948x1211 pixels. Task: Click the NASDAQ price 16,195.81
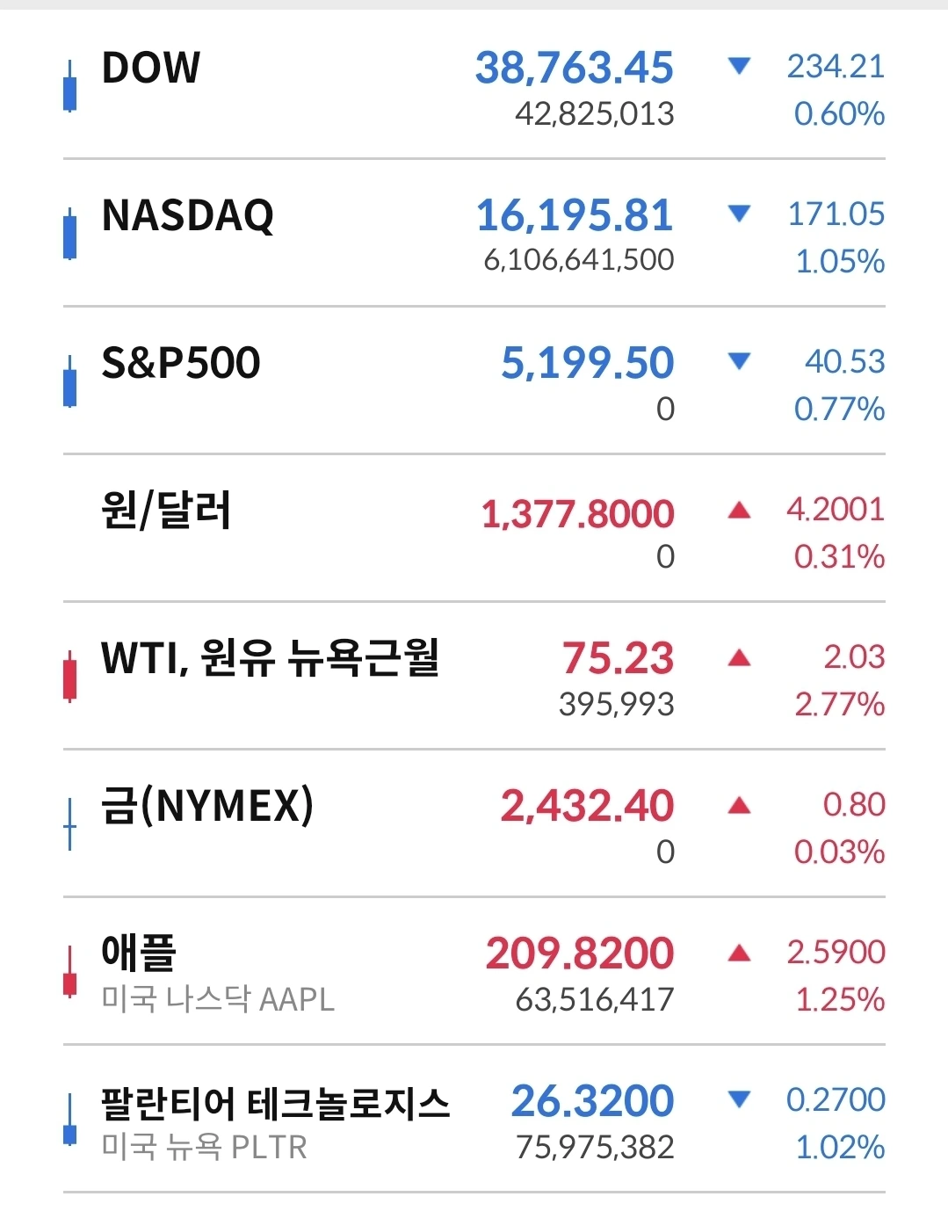coord(575,215)
